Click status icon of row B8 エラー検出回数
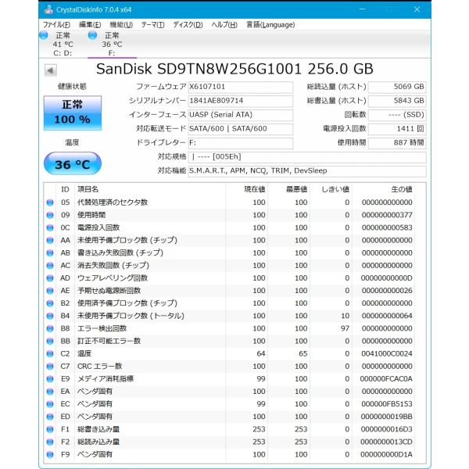Viewport: 469px width, 469px height. [50, 329]
